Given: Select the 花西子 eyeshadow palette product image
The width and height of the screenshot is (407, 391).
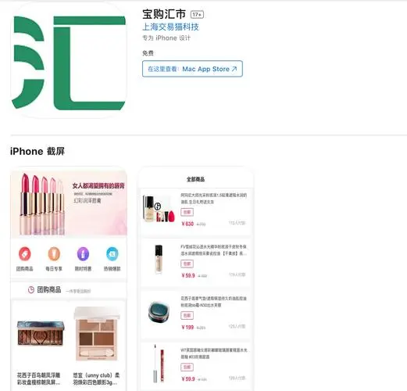Looking at the screenshot, I should coord(41,333).
